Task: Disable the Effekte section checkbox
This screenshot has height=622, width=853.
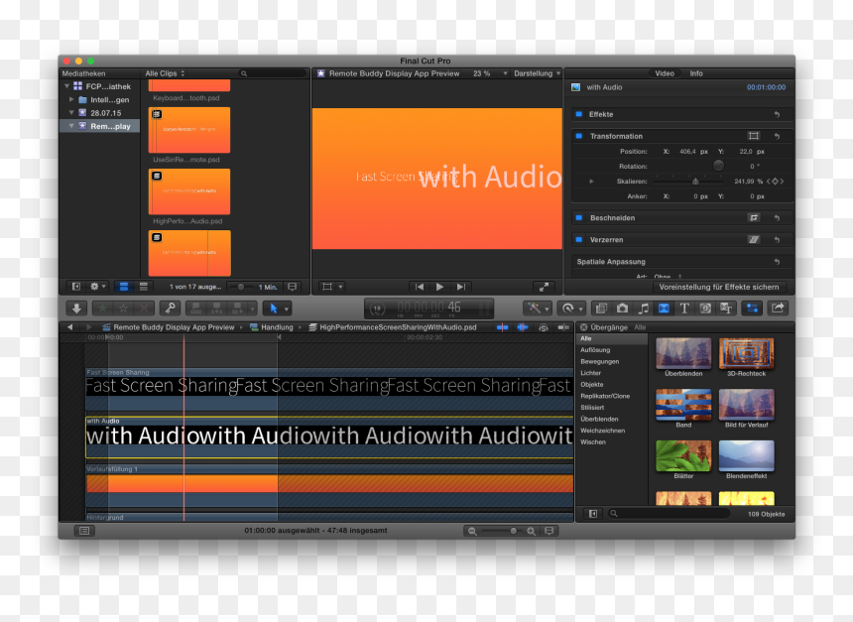Action: [x=579, y=114]
